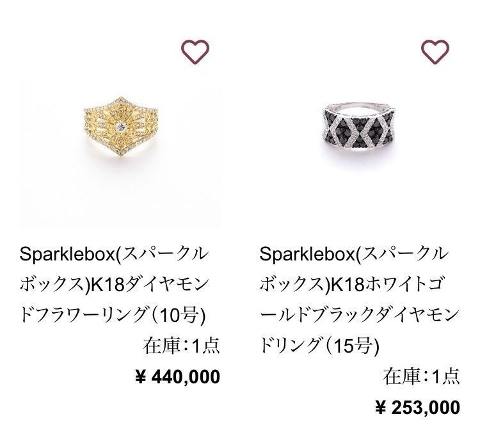Image resolution: width=480 pixels, height=439 pixels.
Task: Select 在庫：1点 under the black diamond ring
Action: 421,377
